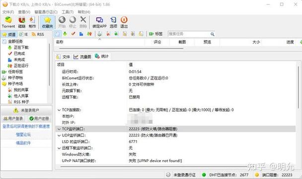
Task: Open the Torrent file toolbar button
Action: pyautogui.click(x=8, y=22)
